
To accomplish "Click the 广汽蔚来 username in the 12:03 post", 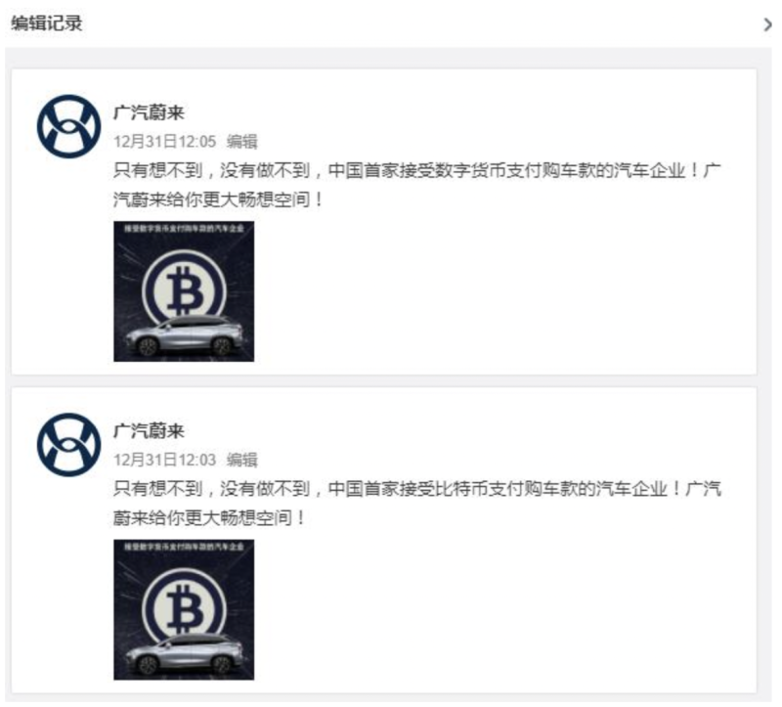I will 149,430.
